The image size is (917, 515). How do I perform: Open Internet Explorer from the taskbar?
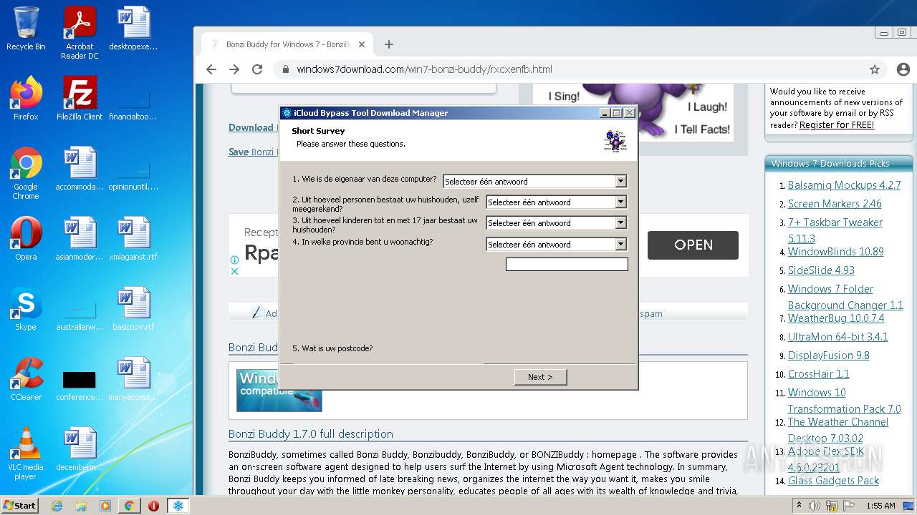(x=57, y=506)
